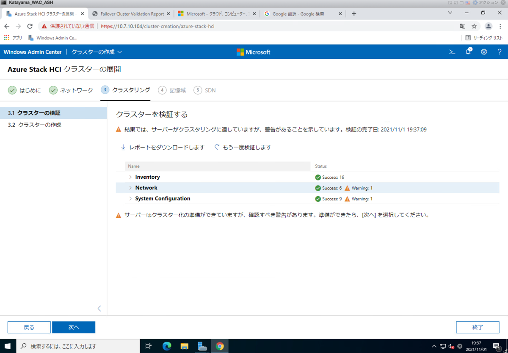The width and height of the screenshot is (508, 353).
Task: Click the 次へ button
Action: (x=74, y=327)
